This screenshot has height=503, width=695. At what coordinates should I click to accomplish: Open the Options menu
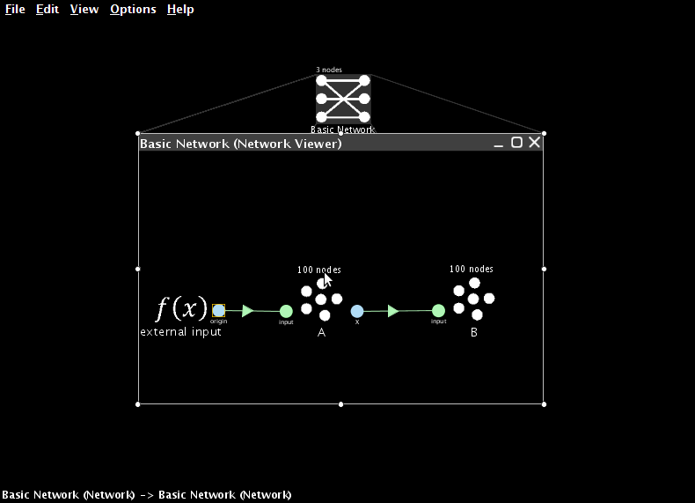(x=133, y=10)
